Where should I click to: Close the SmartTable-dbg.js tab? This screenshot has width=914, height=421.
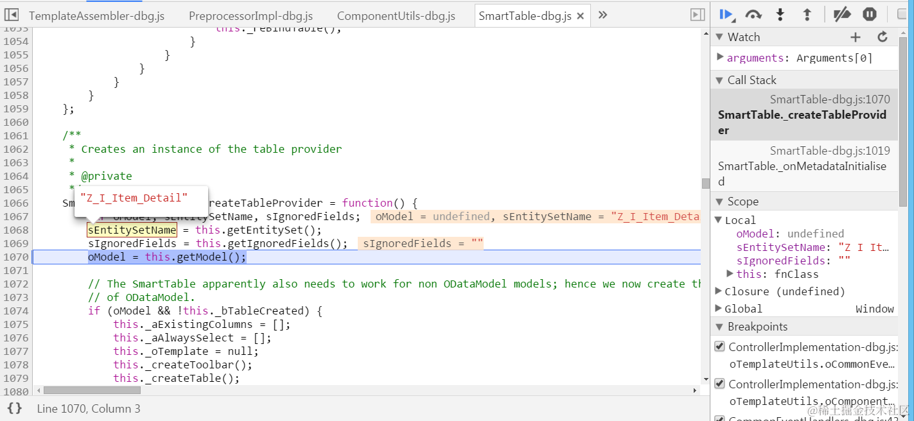(581, 16)
